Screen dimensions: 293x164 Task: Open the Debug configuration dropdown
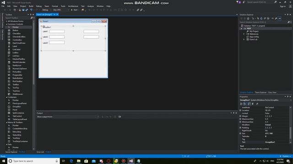coord(46,10)
